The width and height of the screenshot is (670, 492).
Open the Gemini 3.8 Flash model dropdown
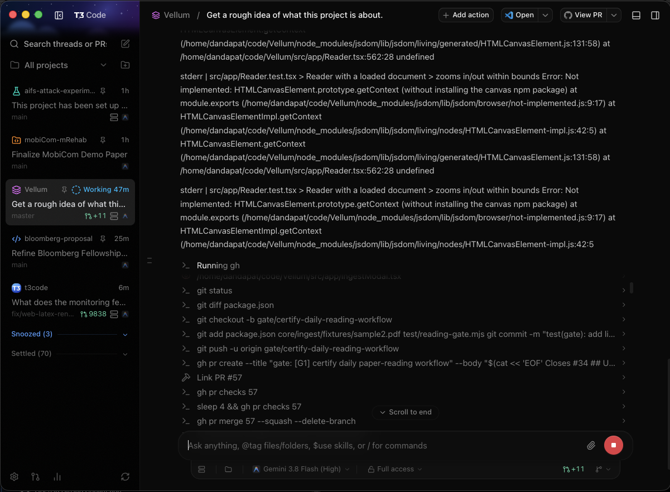[301, 469]
